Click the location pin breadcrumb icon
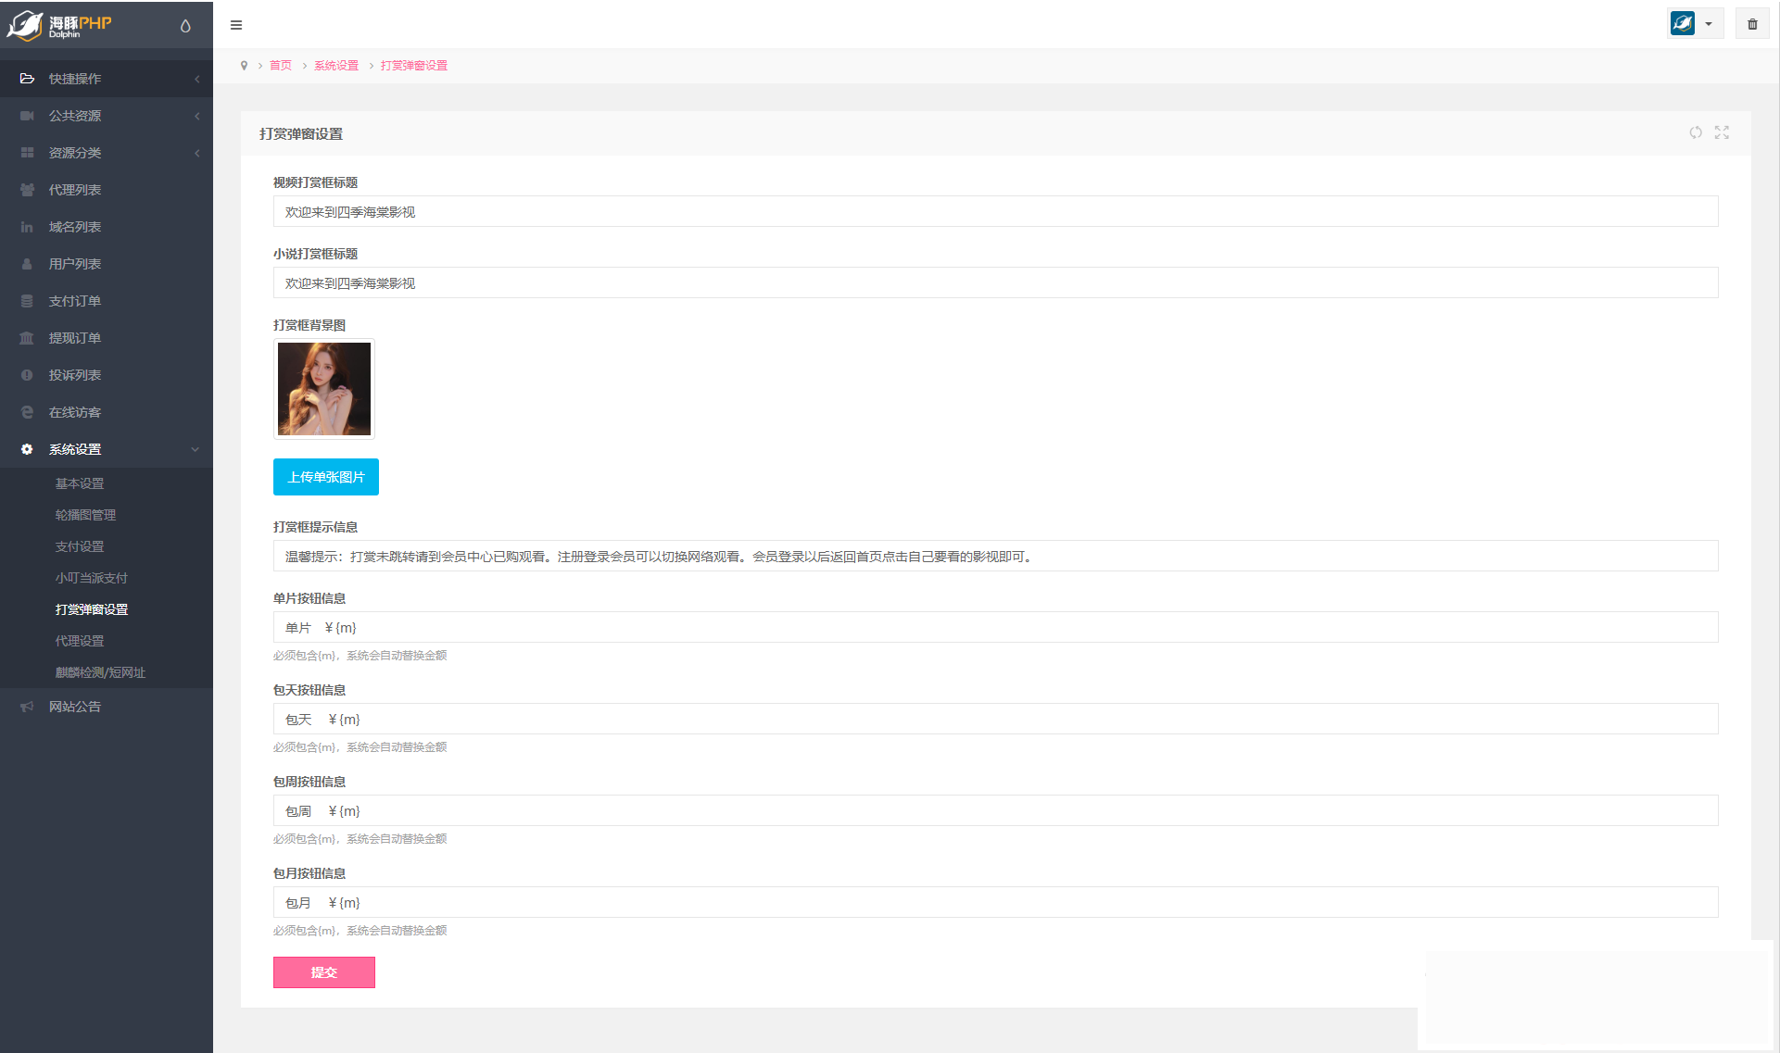The width and height of the screenshot is (1780, 1053). 244,66
